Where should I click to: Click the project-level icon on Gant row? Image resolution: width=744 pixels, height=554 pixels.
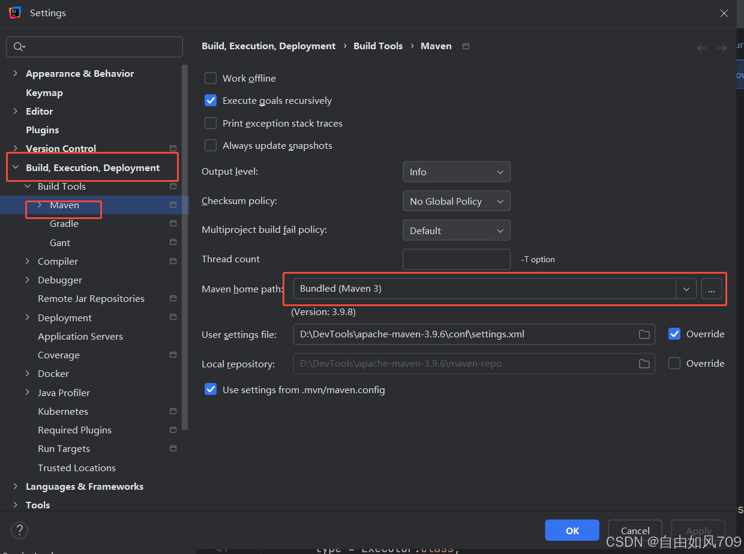coord(173,242)
